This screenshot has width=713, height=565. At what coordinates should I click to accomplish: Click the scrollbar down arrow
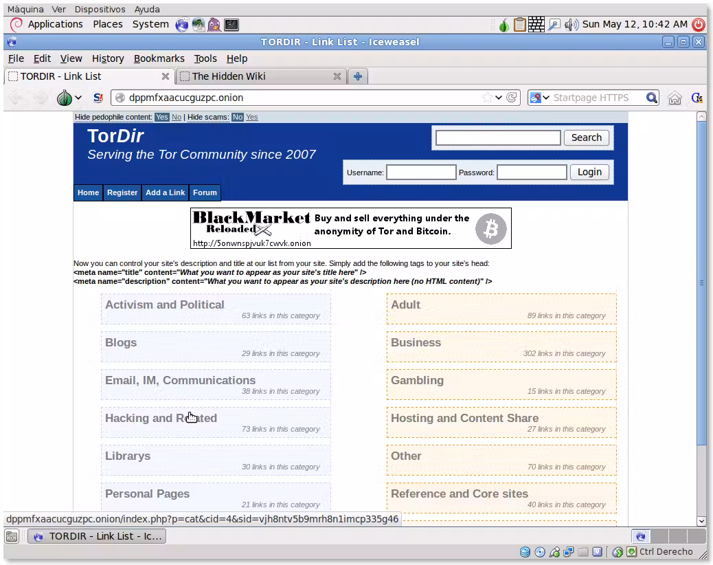tap(701, 521)
